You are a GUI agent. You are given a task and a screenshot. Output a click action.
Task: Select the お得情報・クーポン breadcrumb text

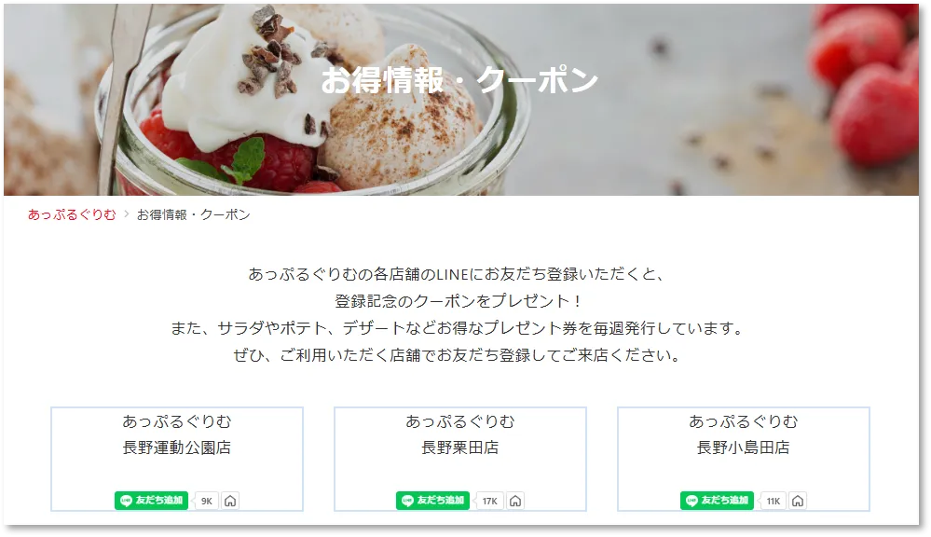coord(194,214)
